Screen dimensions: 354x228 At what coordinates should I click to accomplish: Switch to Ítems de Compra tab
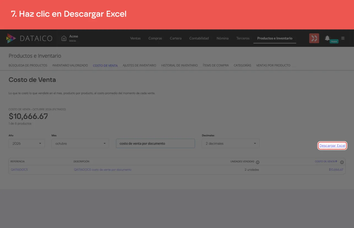(216, 65)
